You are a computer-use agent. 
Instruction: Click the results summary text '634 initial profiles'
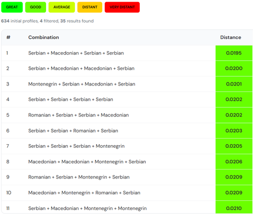click(20, 21)
